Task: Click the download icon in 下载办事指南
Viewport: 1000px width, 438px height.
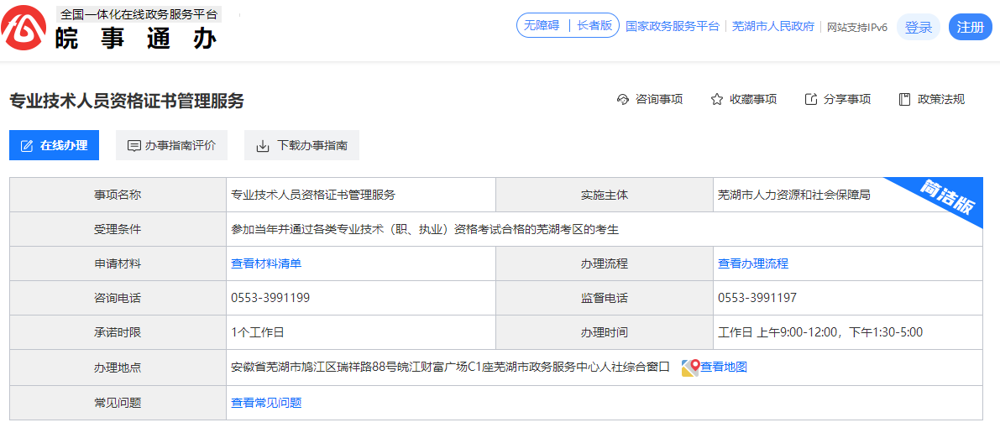Action: tap(263, 146)
